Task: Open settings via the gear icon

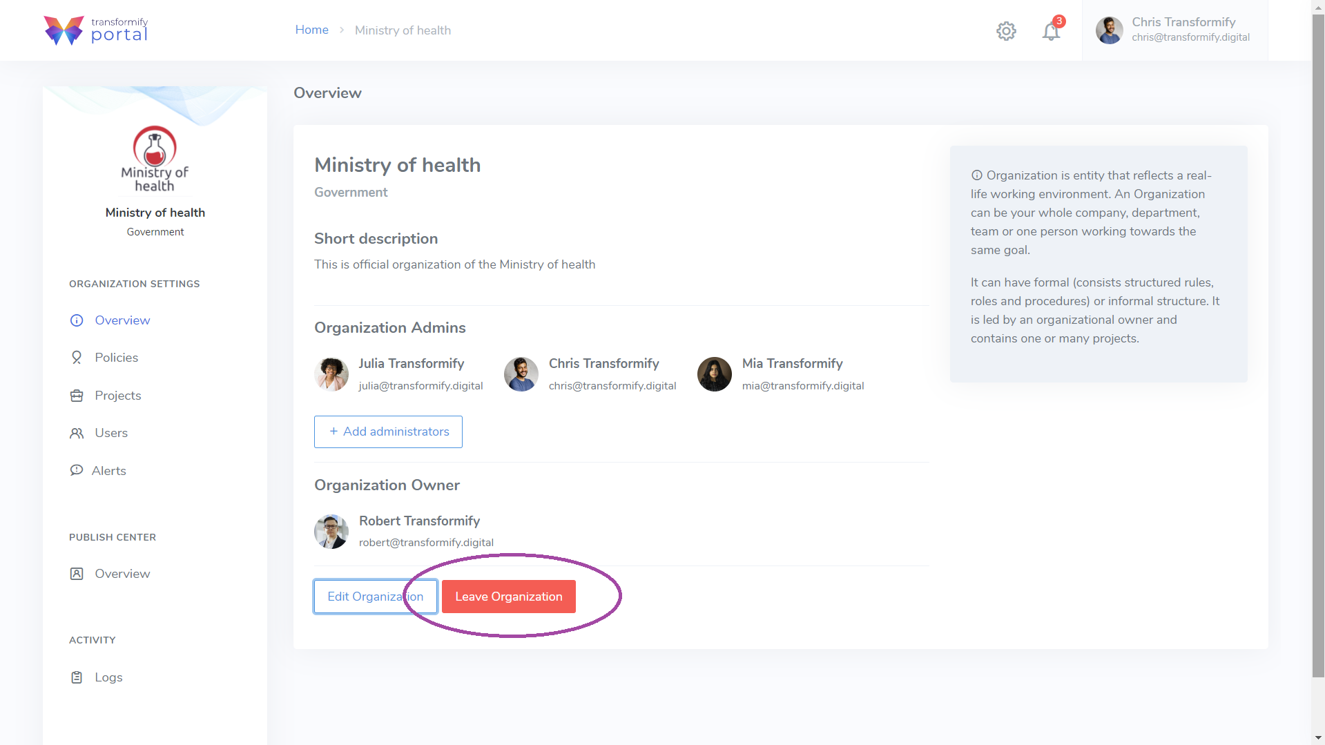Action: point(1006,31)
